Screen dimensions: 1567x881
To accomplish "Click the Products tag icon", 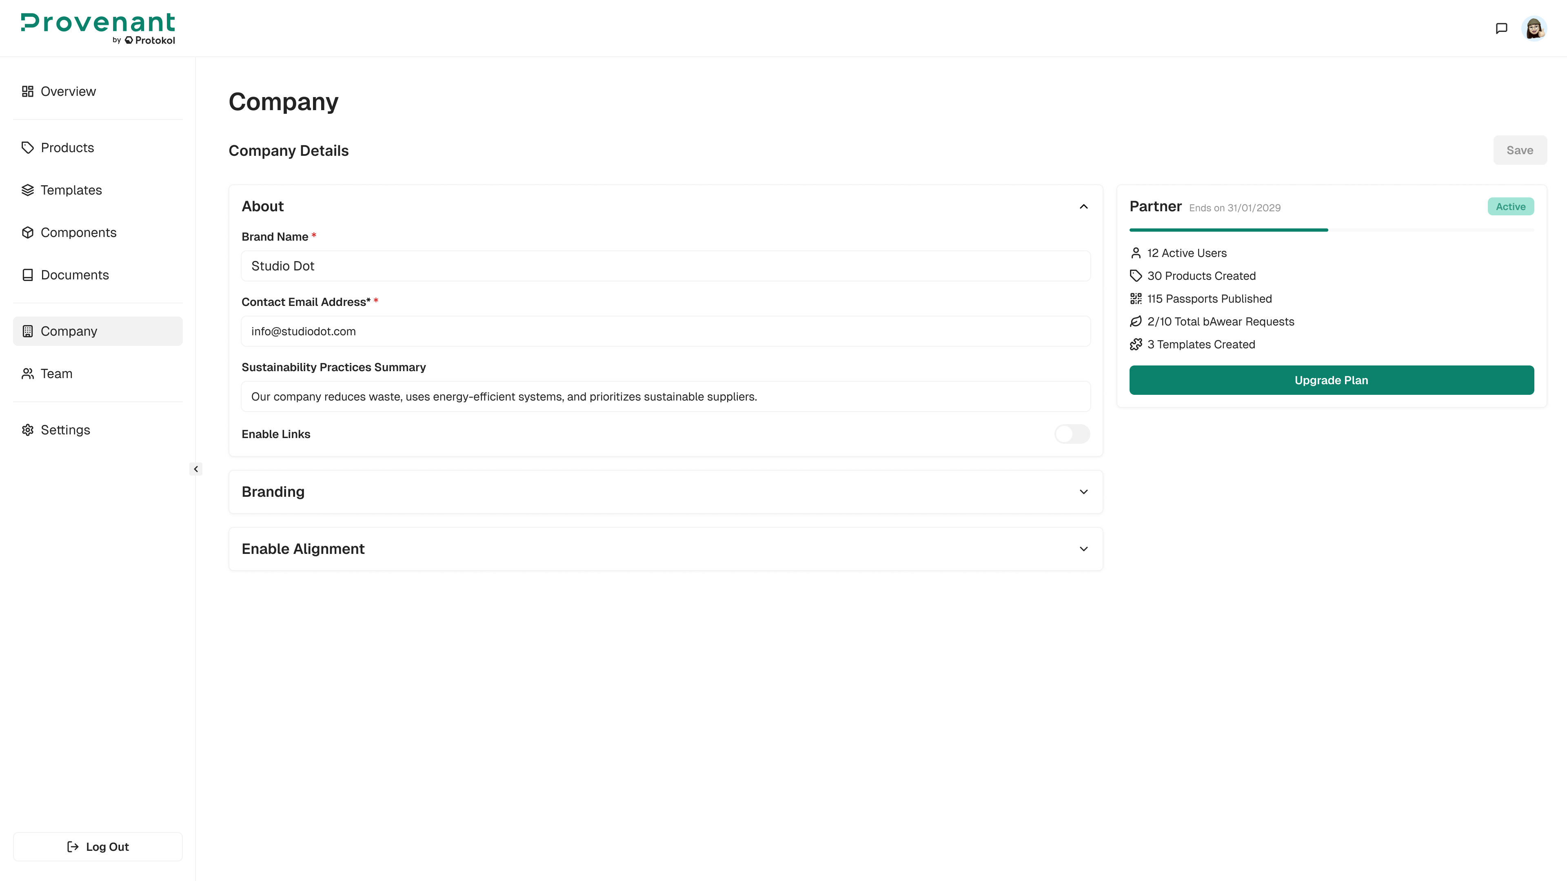I will tap(27, 148).
